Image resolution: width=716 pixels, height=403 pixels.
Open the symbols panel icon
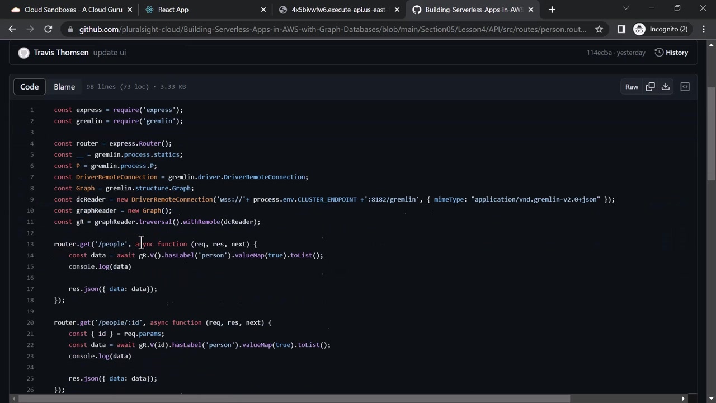coord(685,87)
